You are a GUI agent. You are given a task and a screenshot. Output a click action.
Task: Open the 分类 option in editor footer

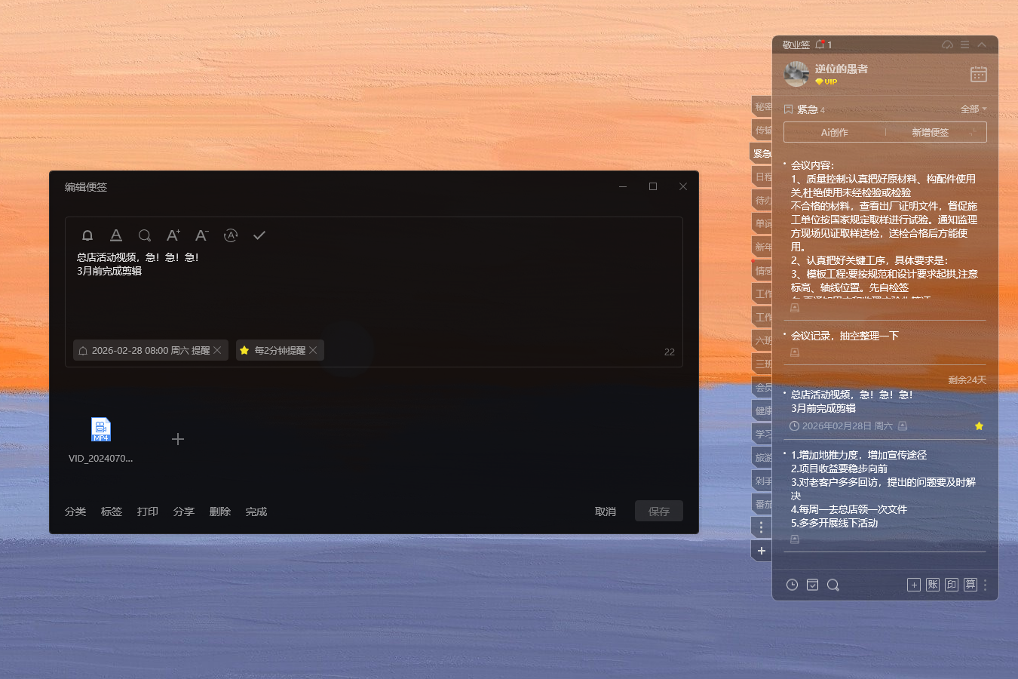point(75,512)
